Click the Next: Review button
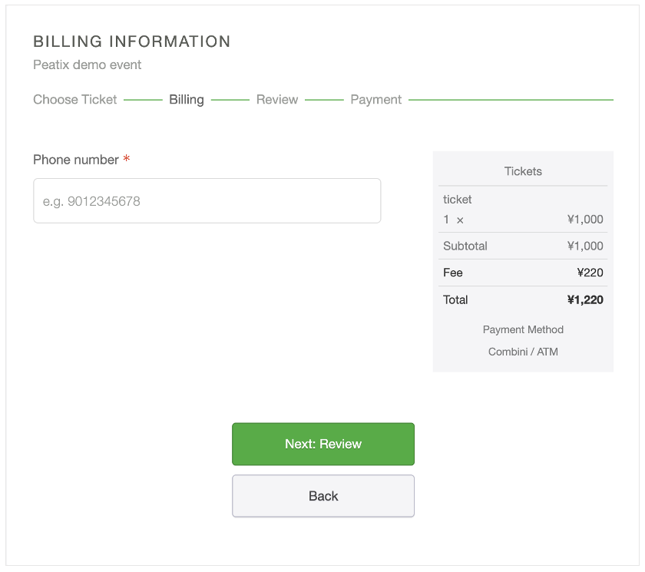 click(322, 444)
